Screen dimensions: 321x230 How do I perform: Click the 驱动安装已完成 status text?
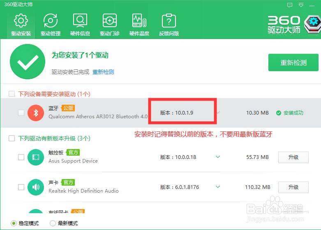(x=70, y=72)
